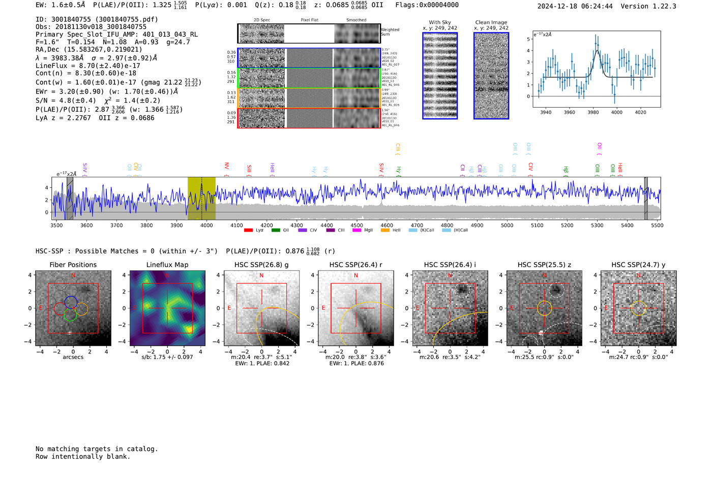Click the 2024-12-18 06:24:44 timestamp
The height and width of the screenshot is (484, 712).
[x=575, y=6]
